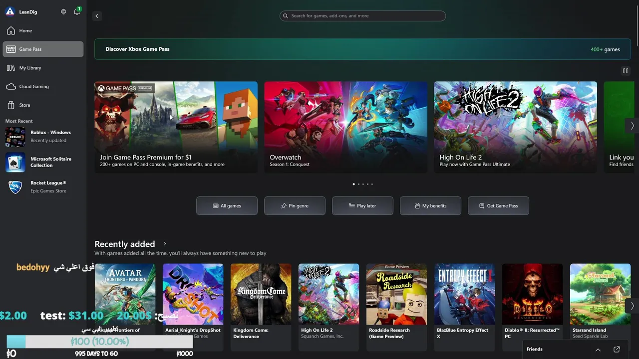The width and height of the screenshot is (639, 359).
Task: Select the third carousel page dot
Action: 363,184
